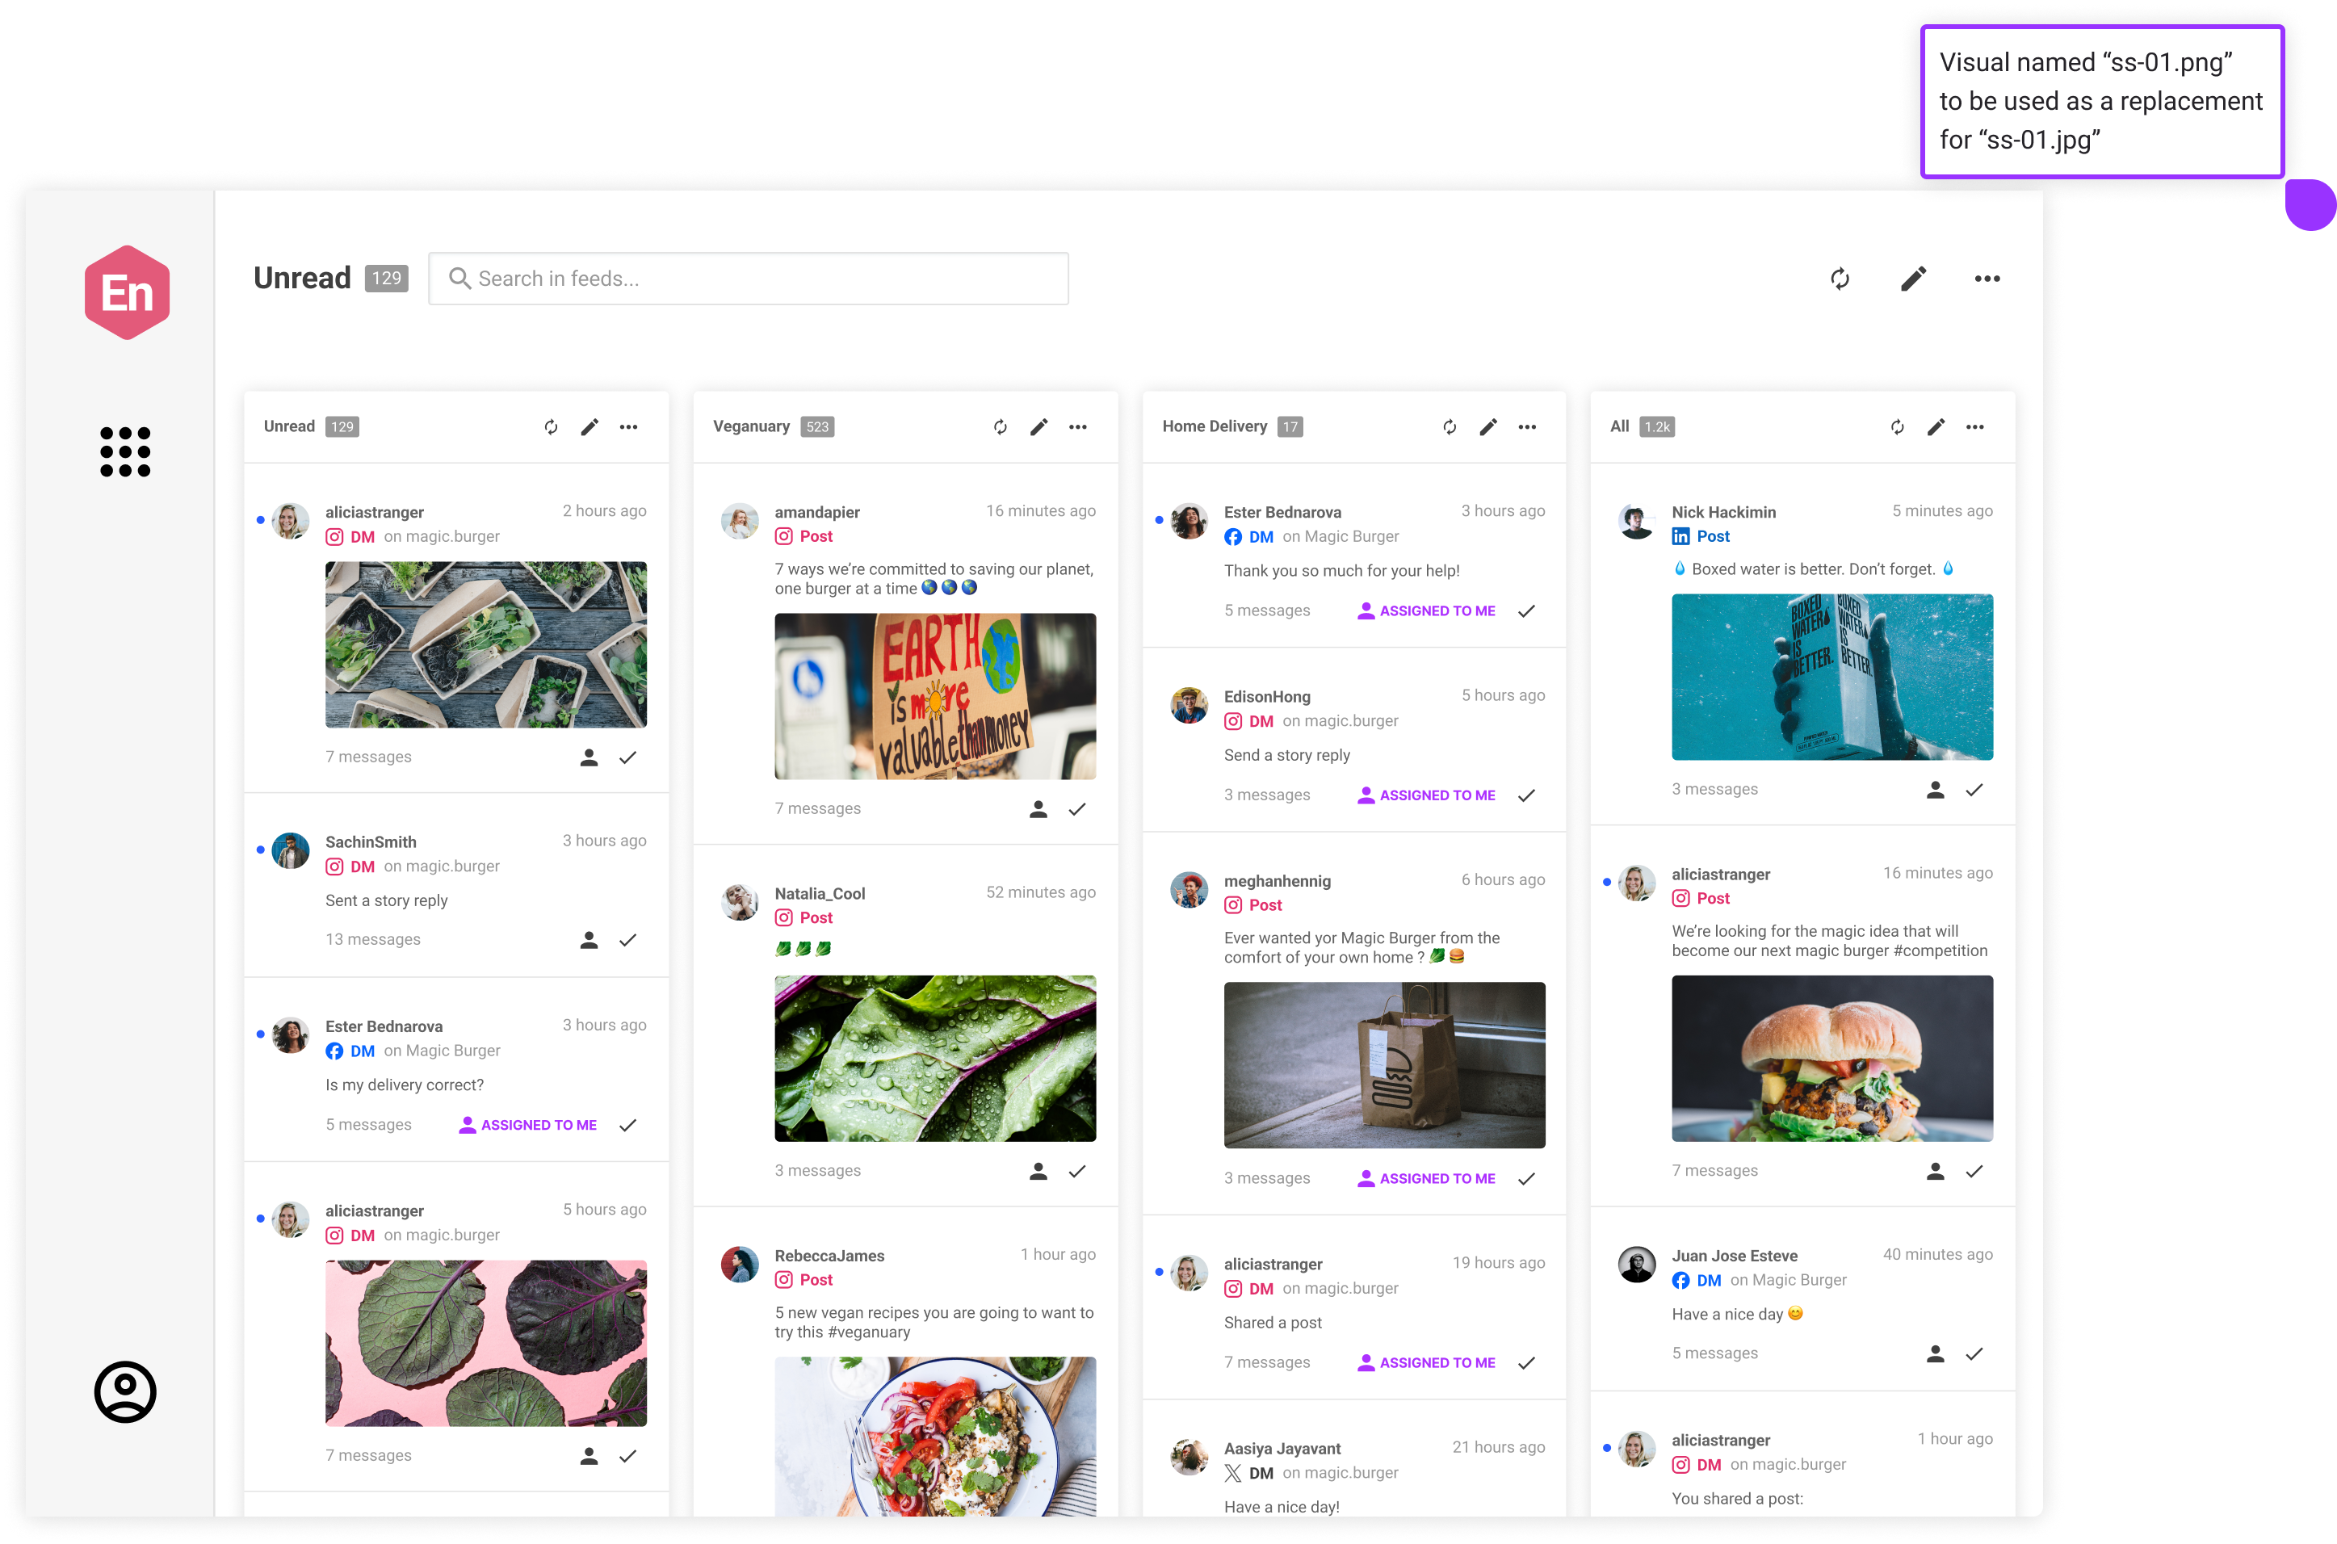Click the profile icon at the bottom of the sidebar
The image size is (2337, 1544).
point(126,1391)
